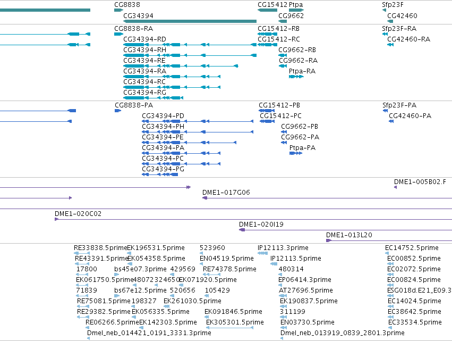Screen dimensions: 452x341
Task: Click EST label RE33838.5prime
Action: (100, 248)
